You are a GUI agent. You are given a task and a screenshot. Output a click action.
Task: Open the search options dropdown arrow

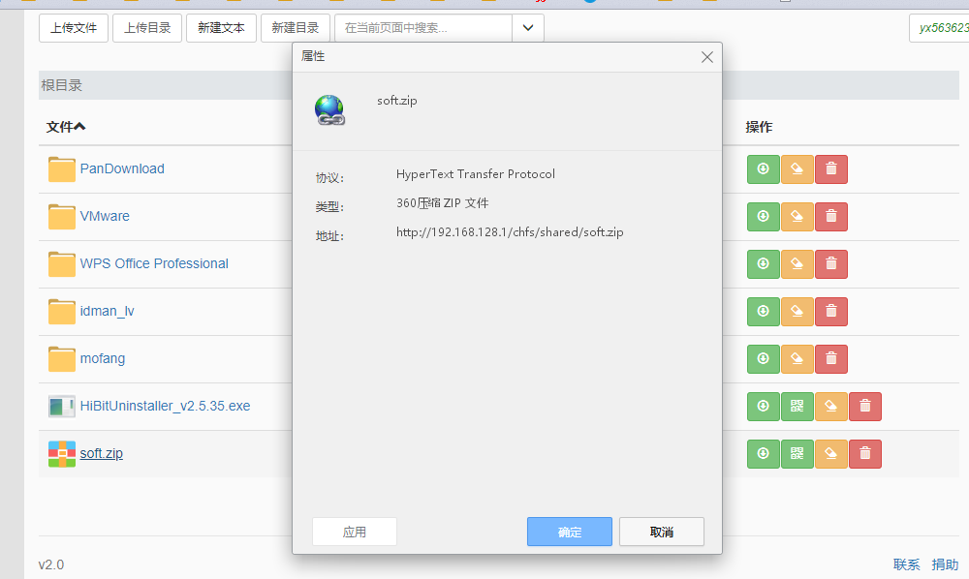coord(528,28)
